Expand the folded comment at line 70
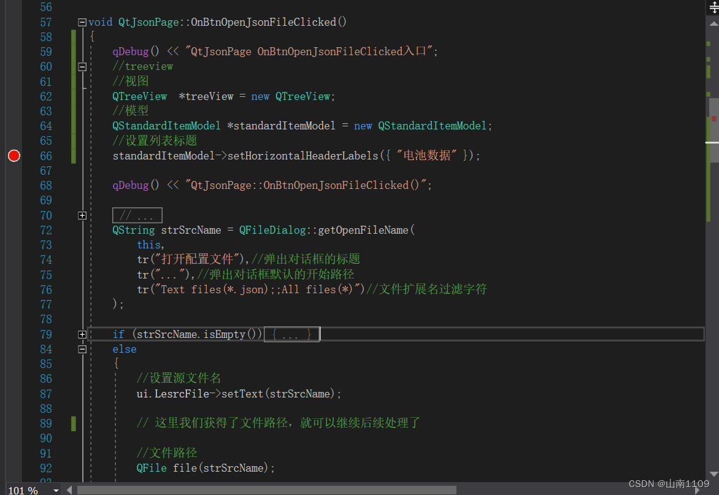The image size is (719, 495). 83,215
